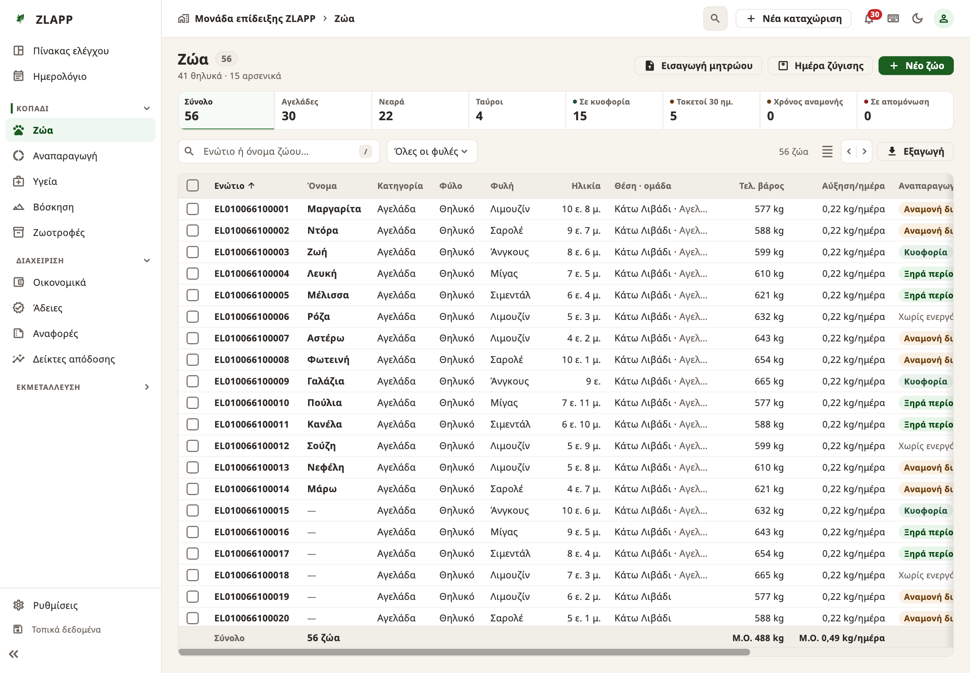Screen dimensions: 970x673
Task: Sort by Ενώτιο column header
Action: coord(234,186)
